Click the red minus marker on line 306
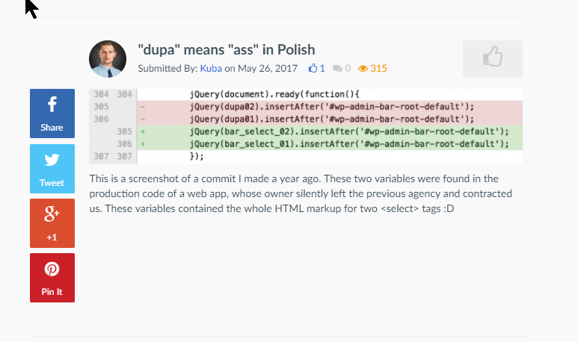Image resolution: width=578 pixels, height=342 pixels. pos(142,119)
